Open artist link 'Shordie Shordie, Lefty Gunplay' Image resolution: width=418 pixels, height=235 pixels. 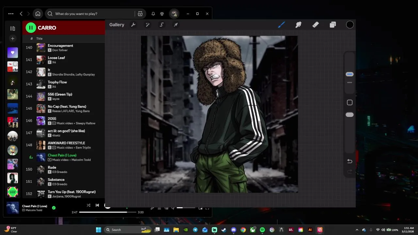[73, 74]
